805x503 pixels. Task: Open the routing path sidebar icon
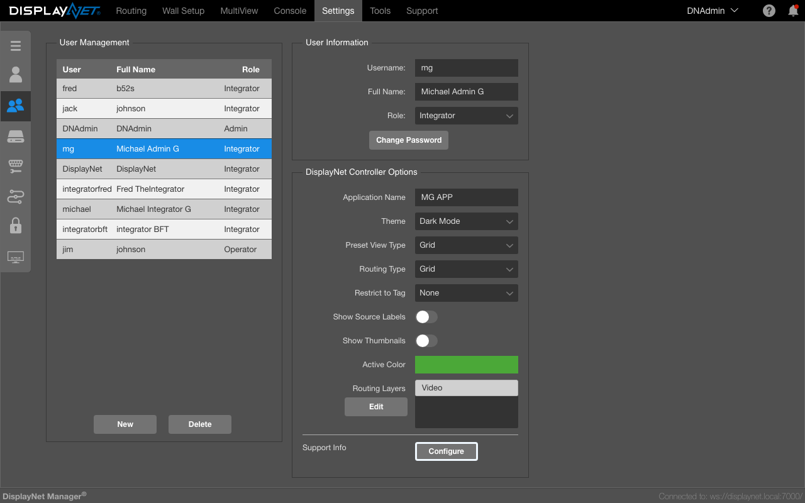click(x=15, y=197)
